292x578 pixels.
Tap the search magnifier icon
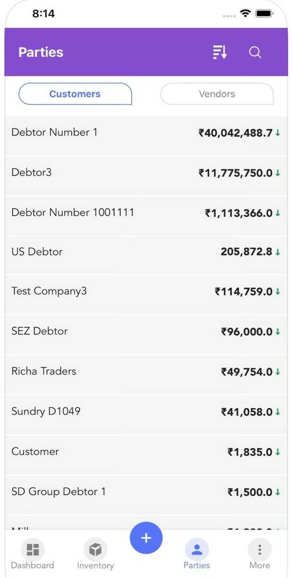[x=255, y=53]
